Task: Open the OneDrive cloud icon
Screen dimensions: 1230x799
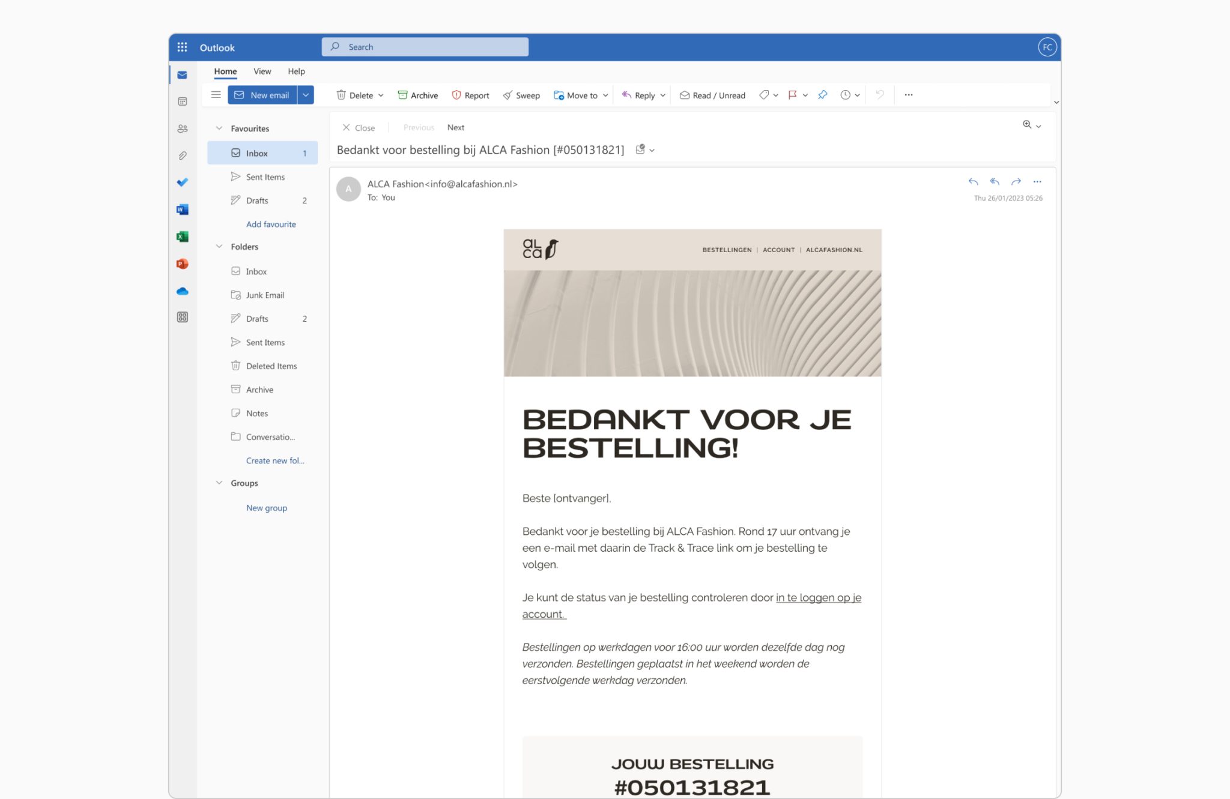Action: (183, 291)
